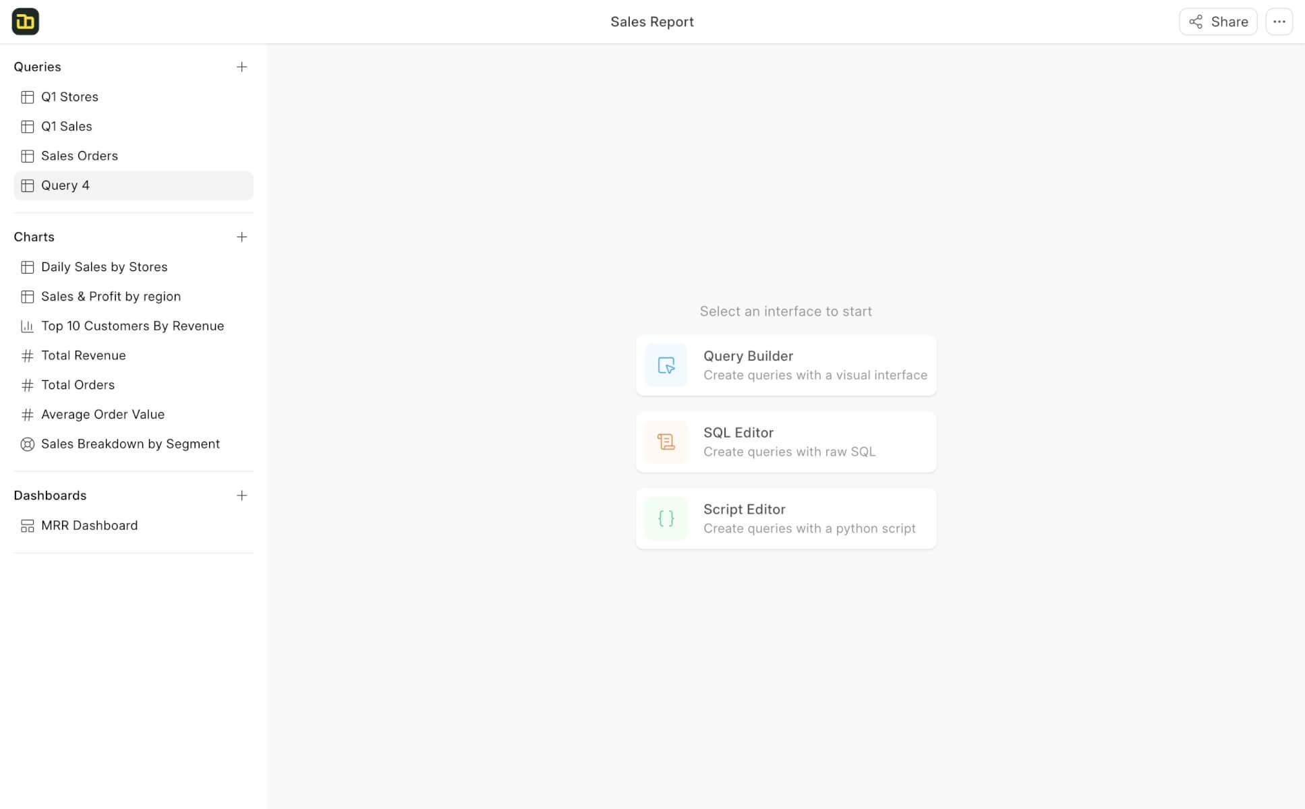Click the number icon beside Total Orders
Image resolution: width=1305 pixels, height=809 pixels.
click(27, 384)
